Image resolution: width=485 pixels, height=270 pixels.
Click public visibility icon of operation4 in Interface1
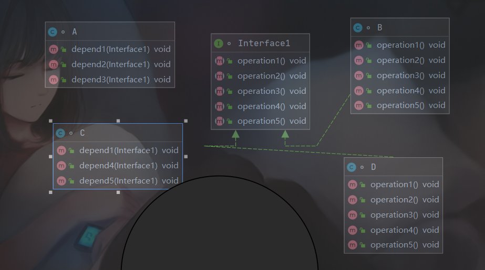coord(230,106)
